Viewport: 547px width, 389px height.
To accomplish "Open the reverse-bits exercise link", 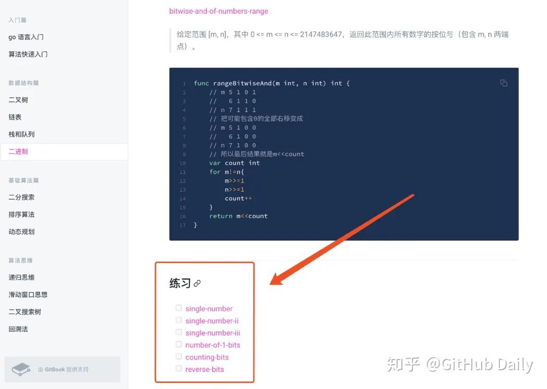I will pyautogui.click(x=205, y=369).
